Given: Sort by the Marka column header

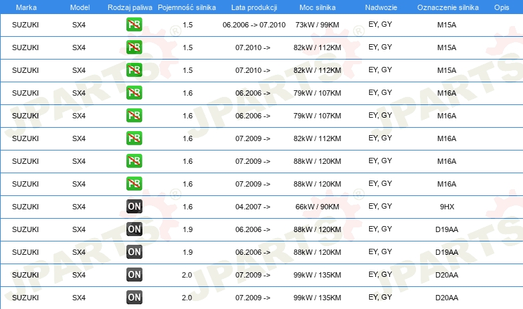Looking at the screenshot, I should click(x=26, y=7).
